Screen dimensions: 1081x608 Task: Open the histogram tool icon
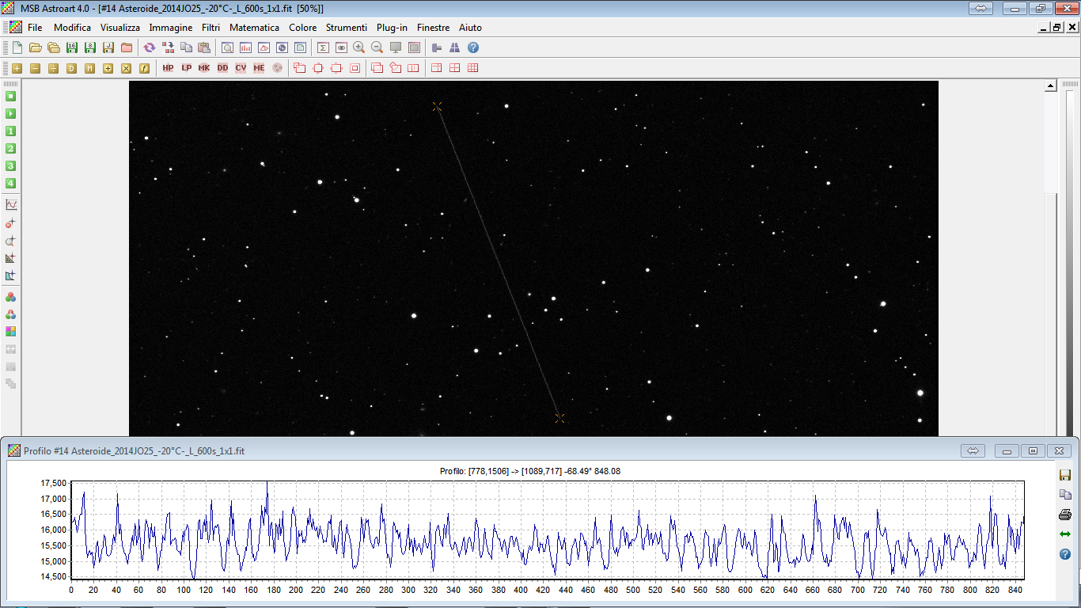(245, 47)
